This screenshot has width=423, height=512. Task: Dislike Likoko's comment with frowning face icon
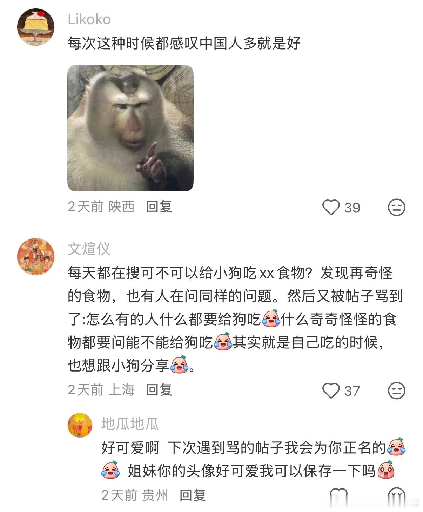coord(396,207)
